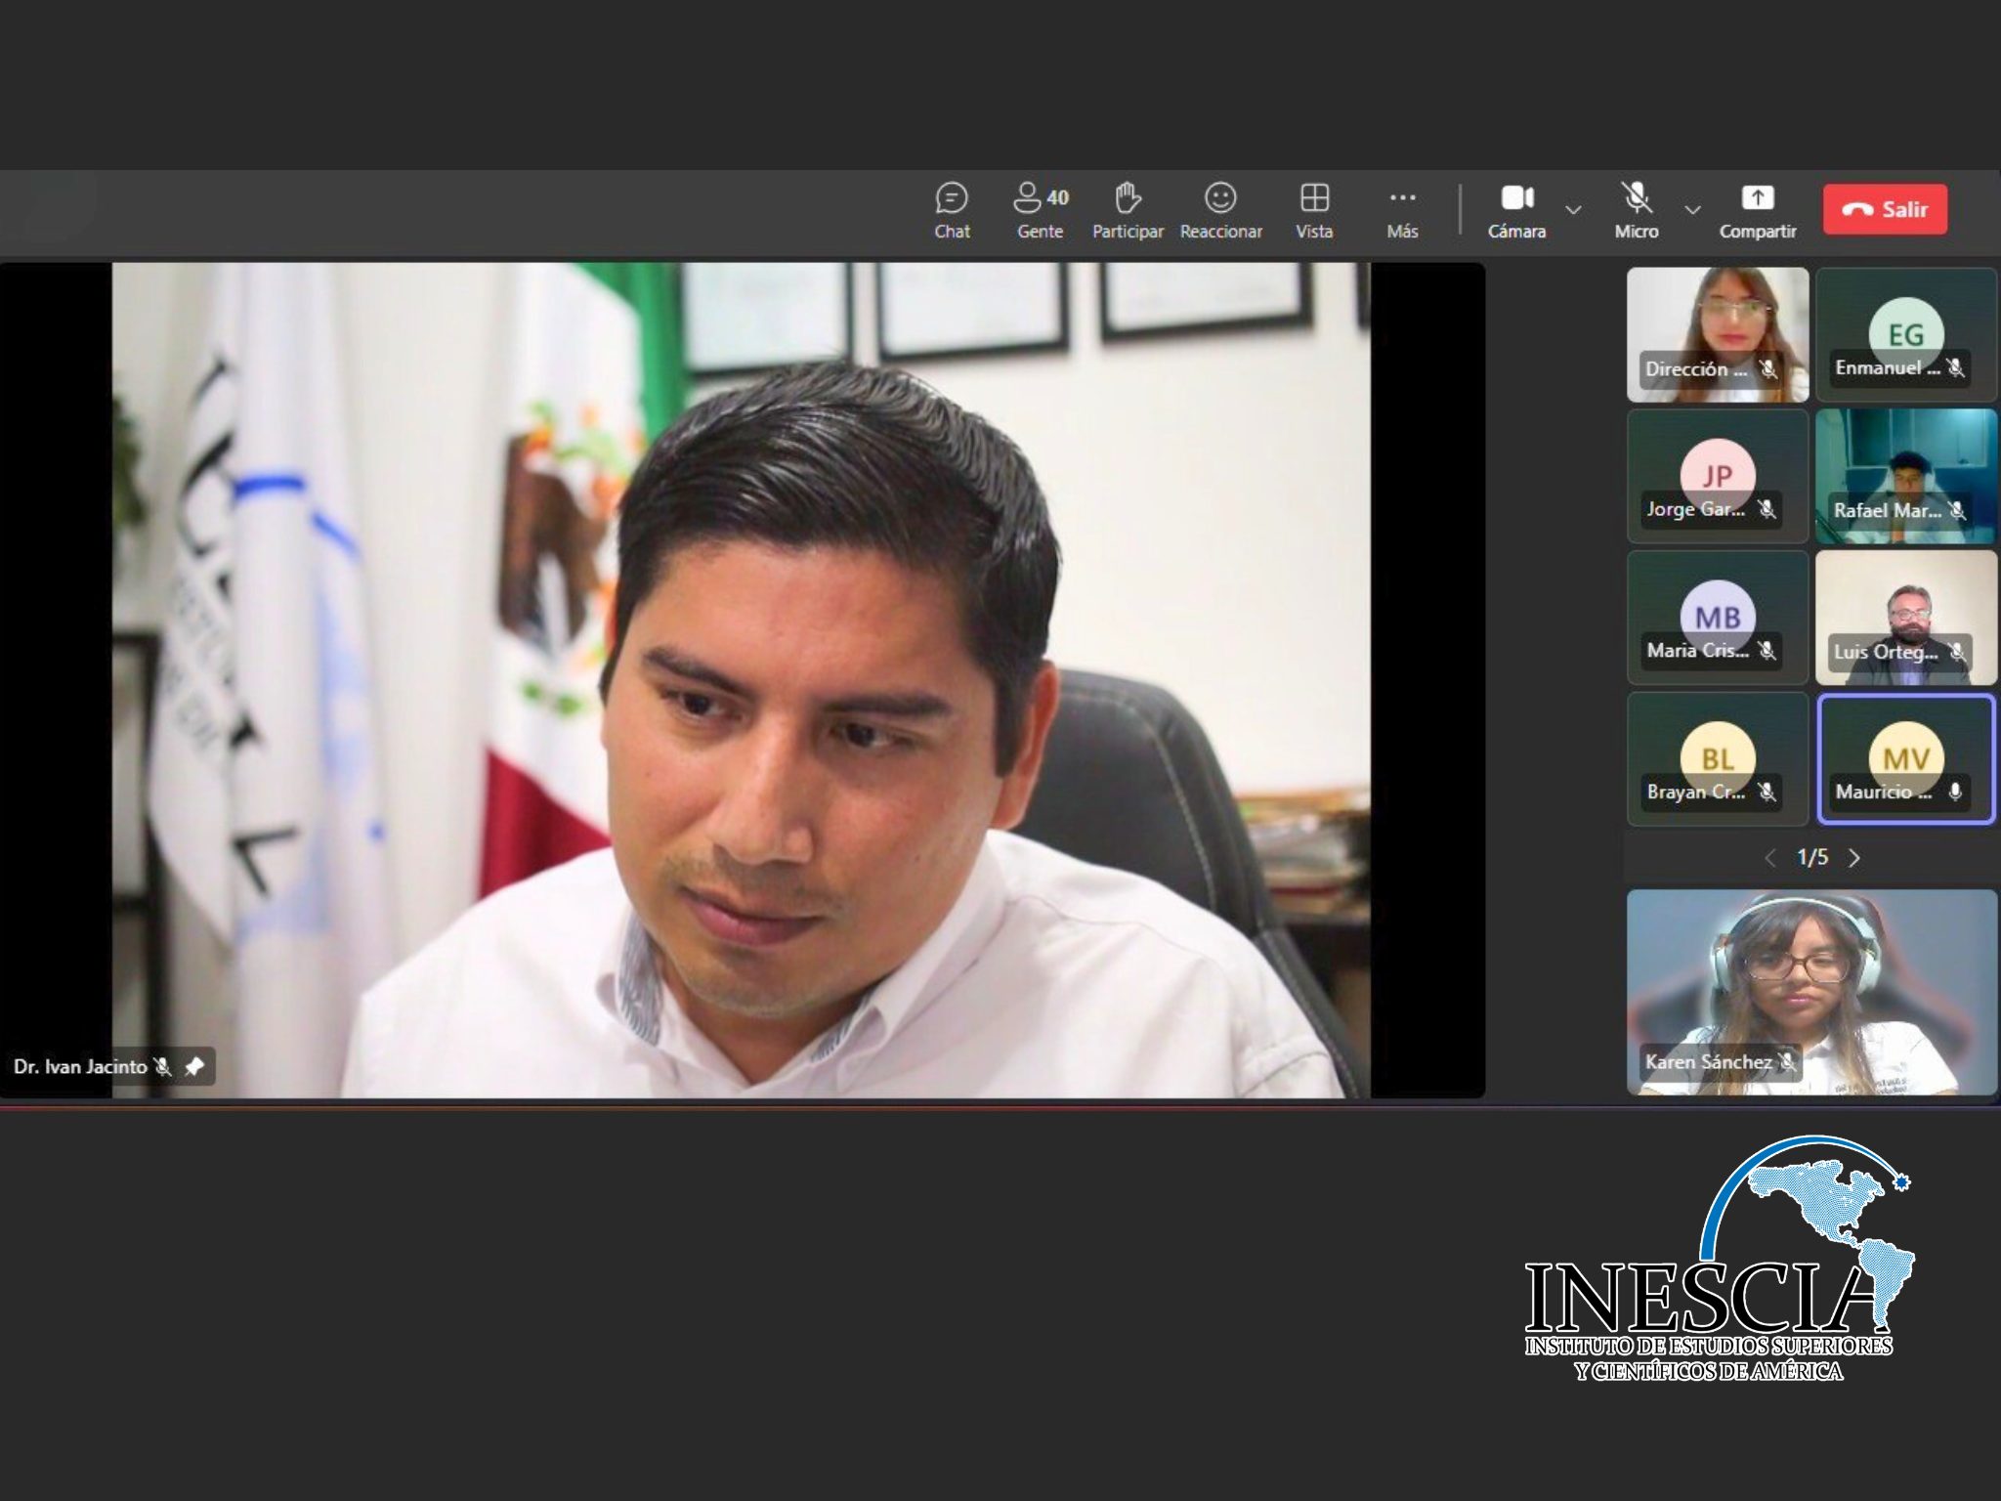Select Mauricio MV participant tile
Screen dimensions: 2001x1501
click(x=1905, y=759)
